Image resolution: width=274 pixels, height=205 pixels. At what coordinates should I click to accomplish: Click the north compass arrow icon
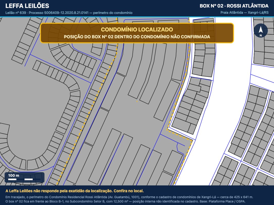click(x=261, y=29)
